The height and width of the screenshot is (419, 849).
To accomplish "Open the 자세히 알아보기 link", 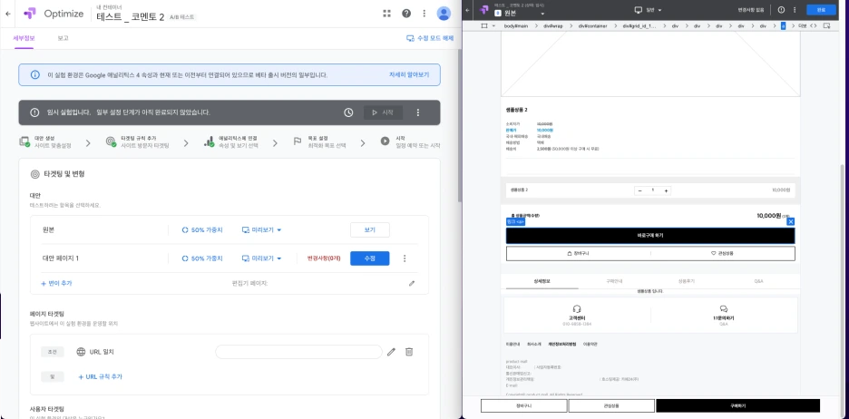I will [x=409, y=74].
